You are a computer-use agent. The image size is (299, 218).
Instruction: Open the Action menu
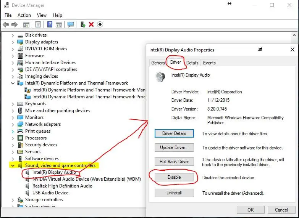coord(24,15)
